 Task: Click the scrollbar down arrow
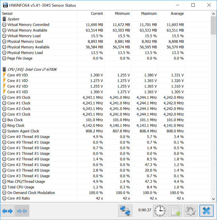214,199
